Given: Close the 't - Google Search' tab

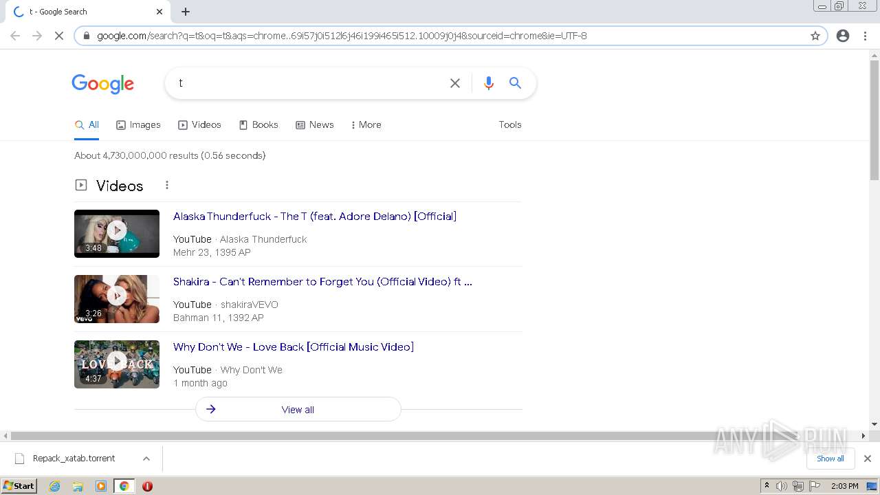Looking at the screenshot, I should coord(159,12).
